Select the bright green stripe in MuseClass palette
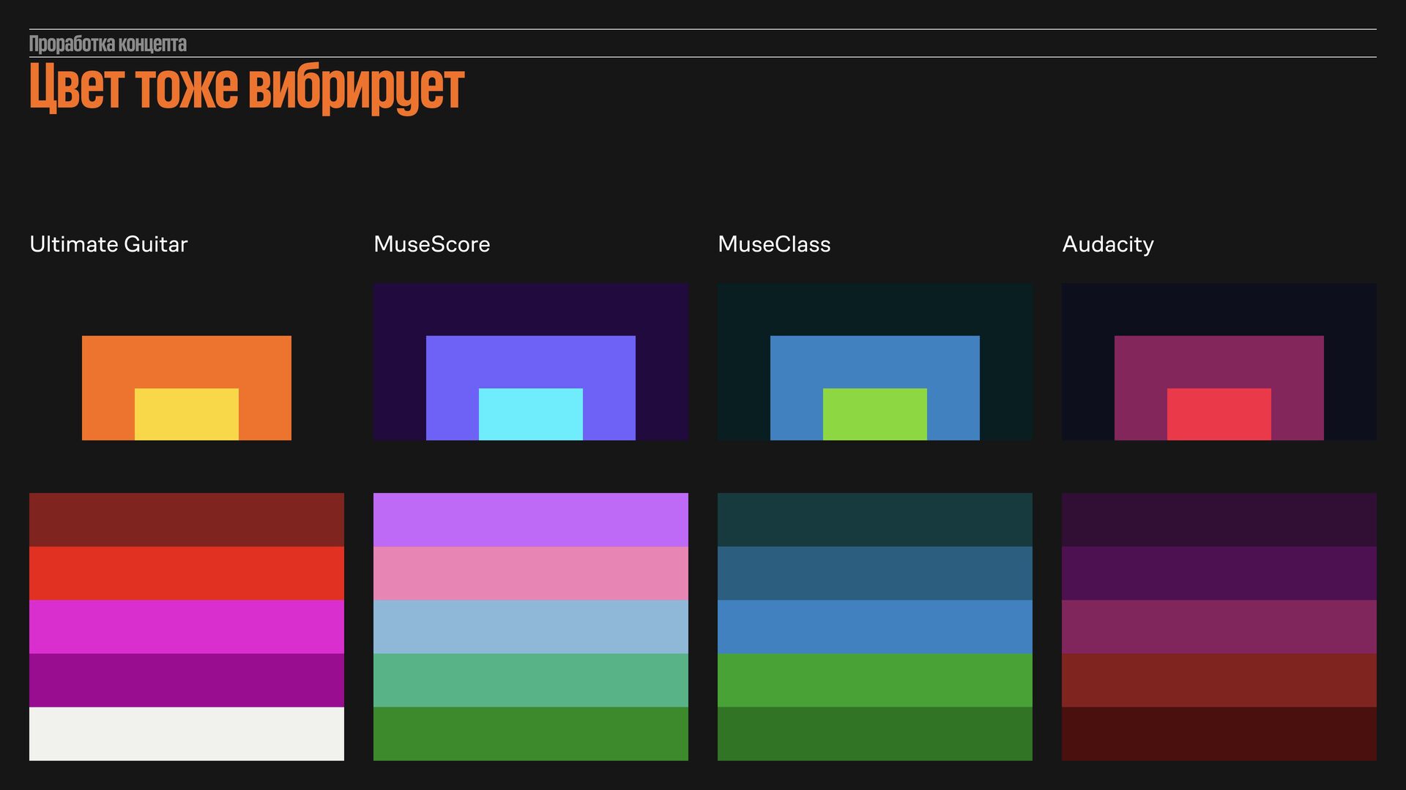 point(874,680)
